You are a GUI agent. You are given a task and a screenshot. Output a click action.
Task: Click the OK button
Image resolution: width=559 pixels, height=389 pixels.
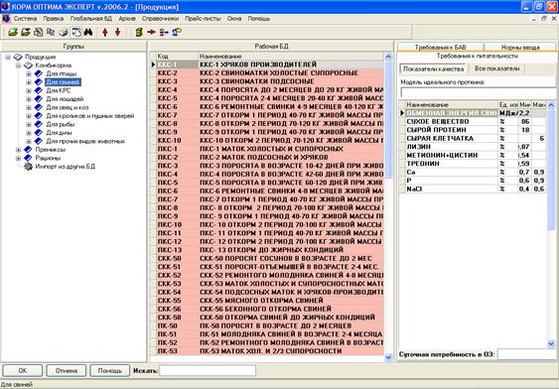pos(23,370)
